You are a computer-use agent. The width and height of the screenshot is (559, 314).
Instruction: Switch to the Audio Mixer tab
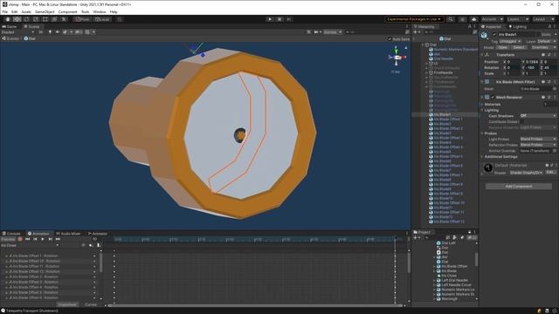coord(68,234)
